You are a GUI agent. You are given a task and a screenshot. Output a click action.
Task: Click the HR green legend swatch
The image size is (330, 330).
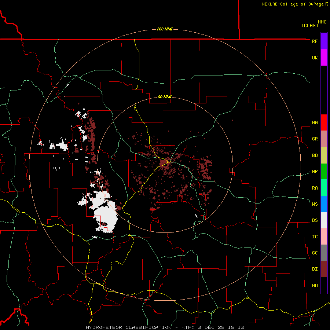[x=324, y=172]
